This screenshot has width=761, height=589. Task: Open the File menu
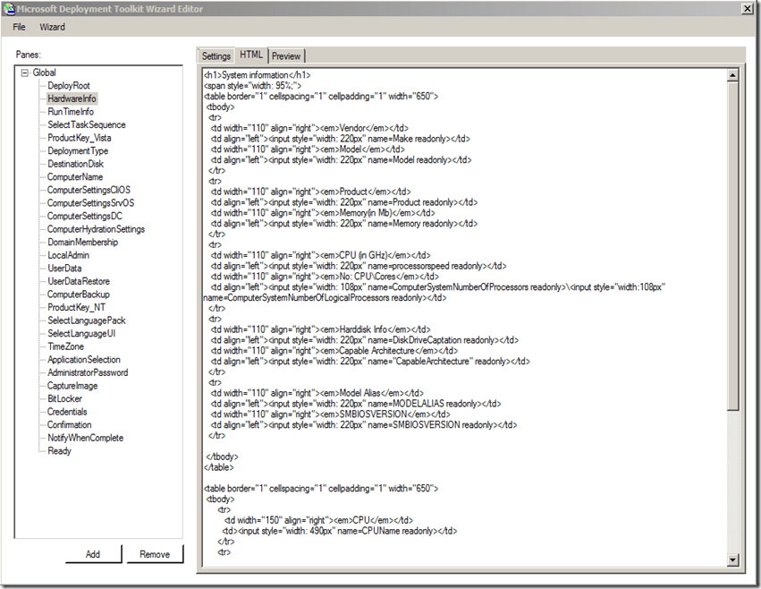tap(19, 27)
